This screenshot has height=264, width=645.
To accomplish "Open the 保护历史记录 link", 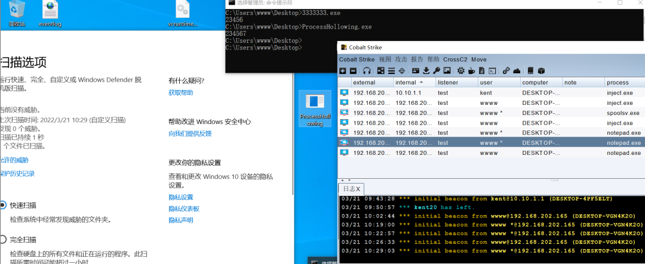I will [x=17, y=173].
